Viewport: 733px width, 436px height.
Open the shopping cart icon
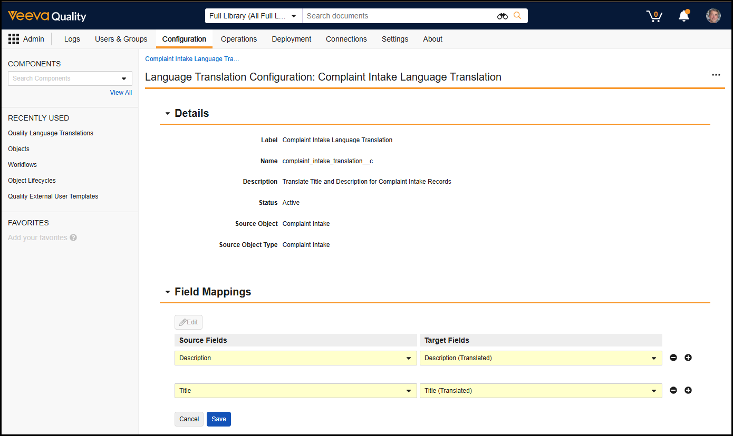click(x=654, y=16)
